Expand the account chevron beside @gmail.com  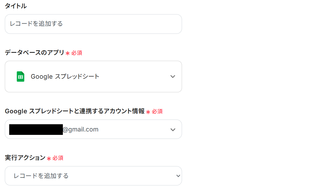coord(173,129)
